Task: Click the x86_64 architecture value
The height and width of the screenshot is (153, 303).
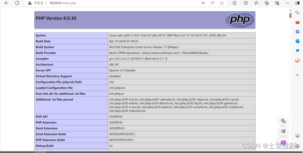Action: [x=114, y=64]
